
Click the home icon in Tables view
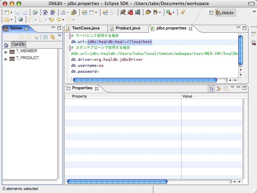6,45
